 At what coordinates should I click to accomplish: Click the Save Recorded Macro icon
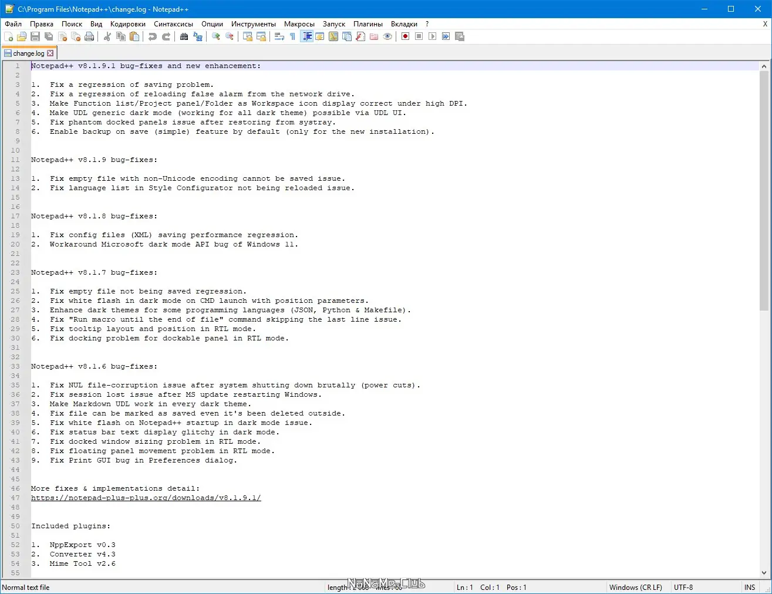460,36
